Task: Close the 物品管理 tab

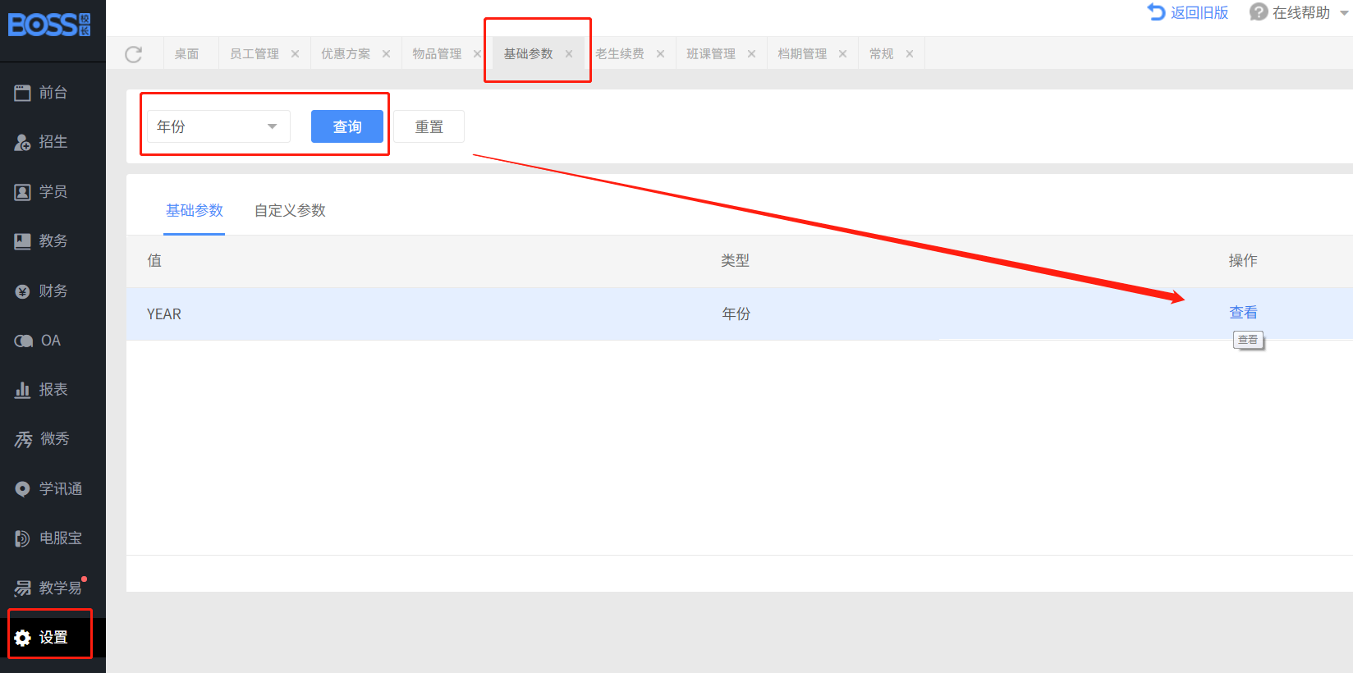Action: (x=477, y=54)
